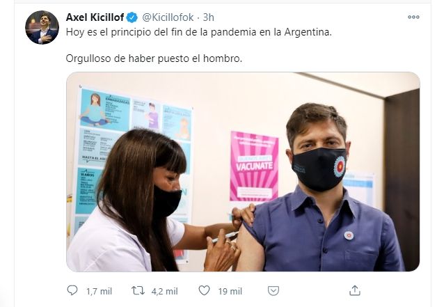This screenshot has height=307, width=437.
Task: Click the blue verified badge
Action: [132, 17]
